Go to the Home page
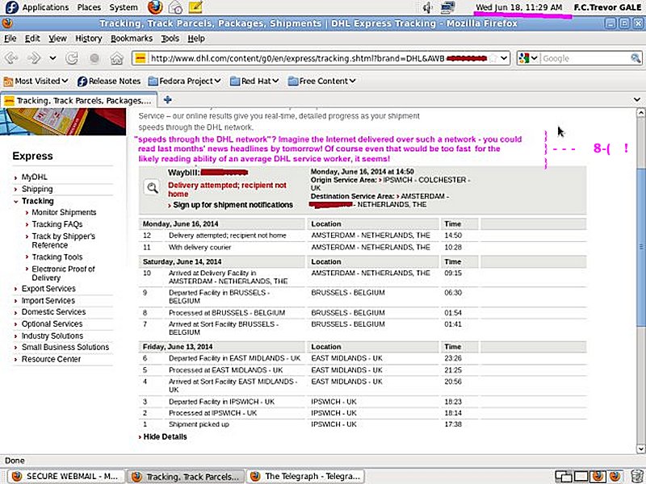 click(117, 58)
